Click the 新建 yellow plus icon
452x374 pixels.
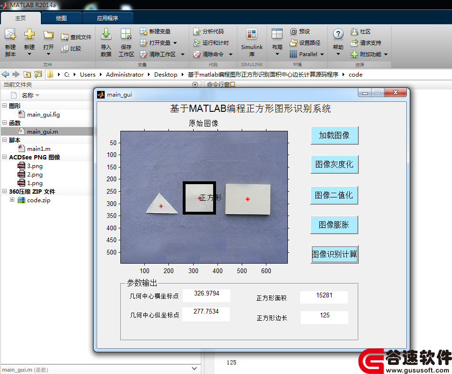pos(29,34)
